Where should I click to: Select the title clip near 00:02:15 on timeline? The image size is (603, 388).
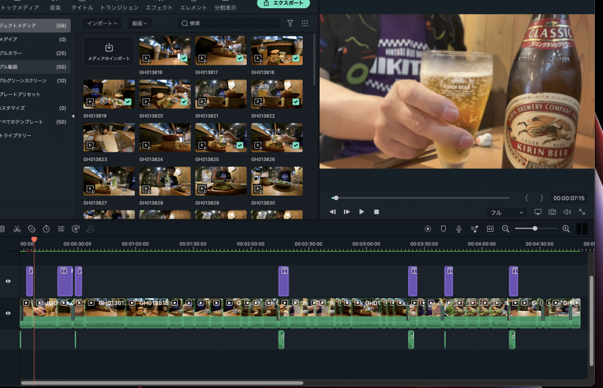[x=283, y=282]
